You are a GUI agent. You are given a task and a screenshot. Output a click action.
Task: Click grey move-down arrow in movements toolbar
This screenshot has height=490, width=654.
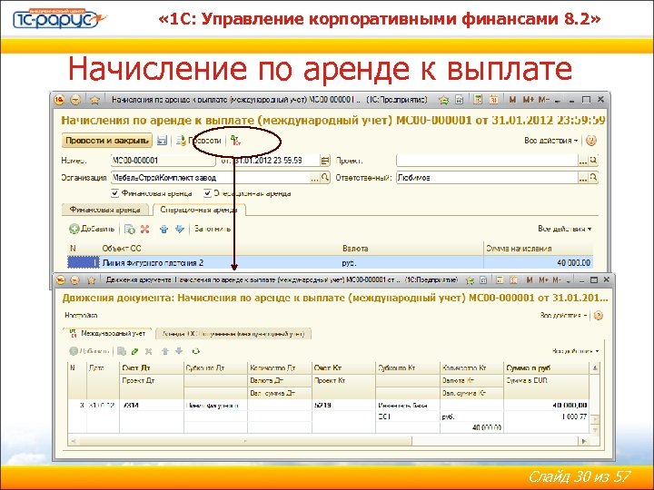[179, 351]
